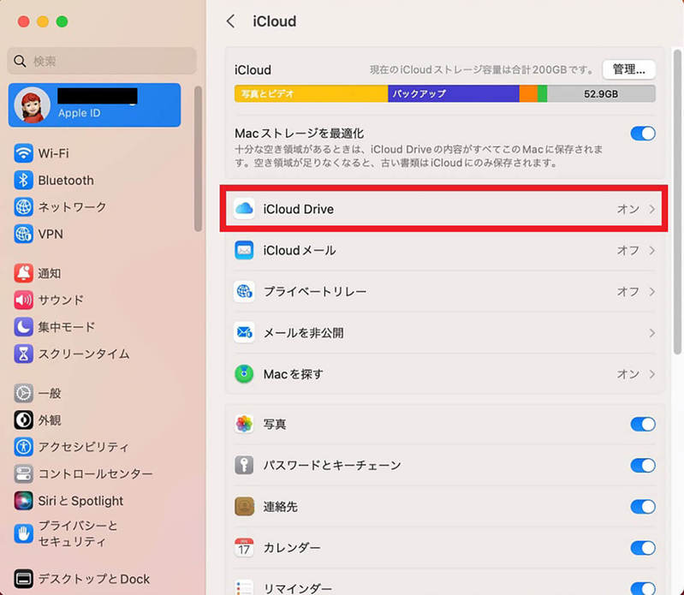This screenshot has height=595, width=684.
Task: Click the sidebar scrollbar
Action: [x=198, y=158]
